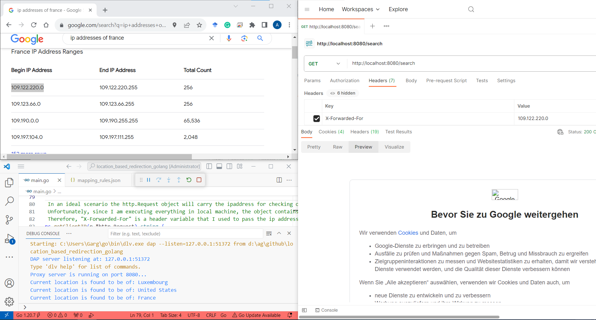Viewport: 596px width, 320px height.
Task: Select Visualize response view
Action: pos(394,147)
